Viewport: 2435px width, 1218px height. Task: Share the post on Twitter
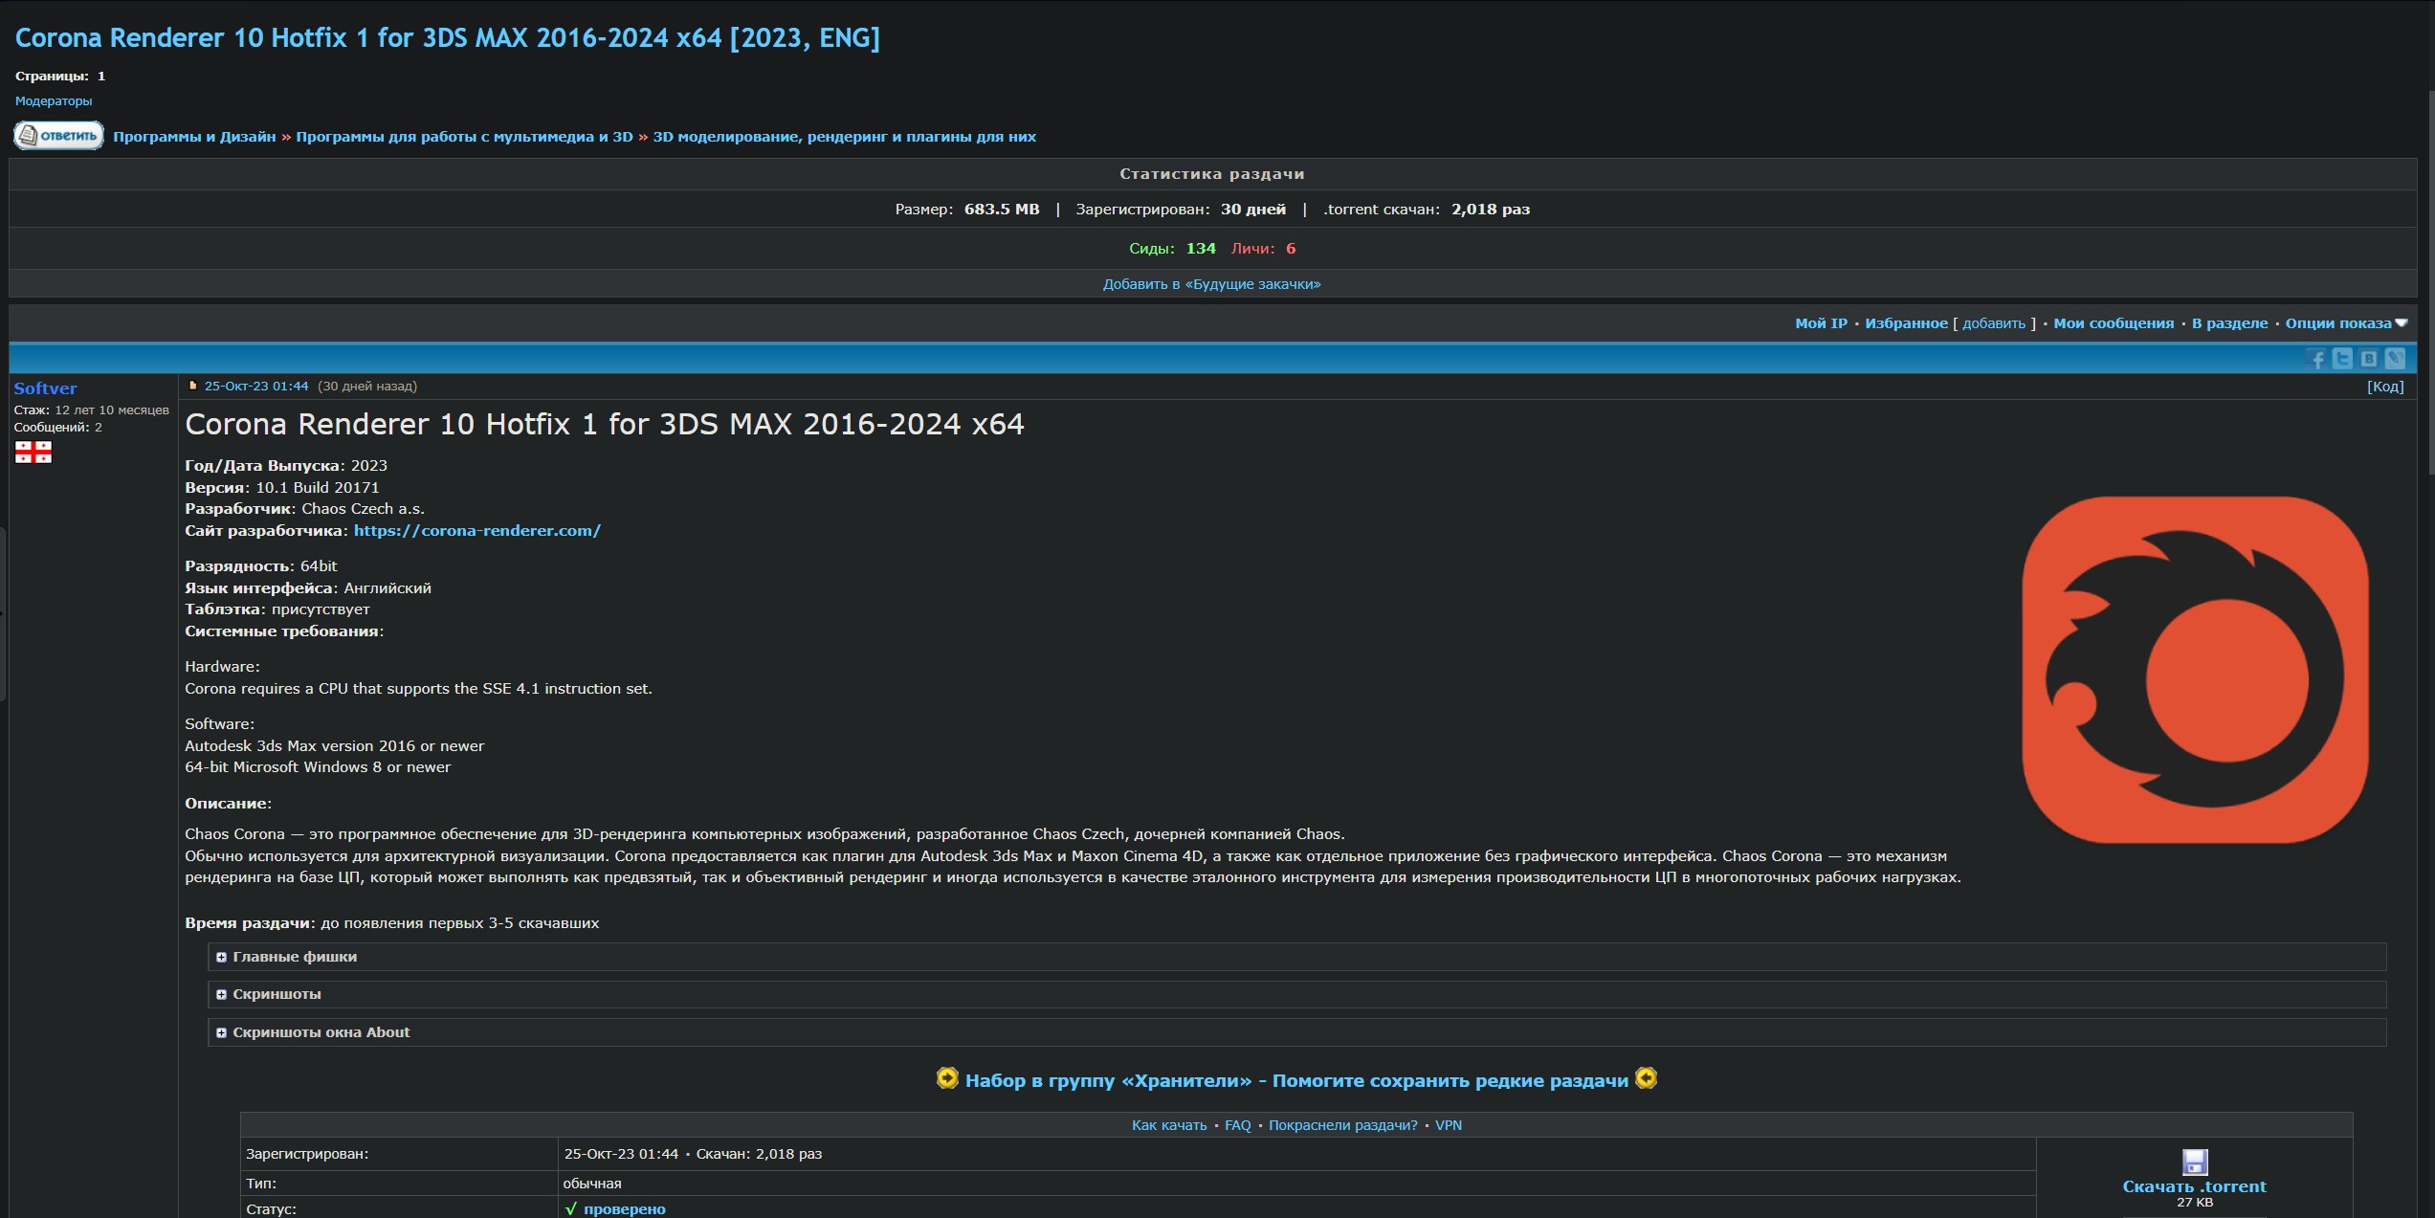pyautogui.click(x=2343, y=359)
